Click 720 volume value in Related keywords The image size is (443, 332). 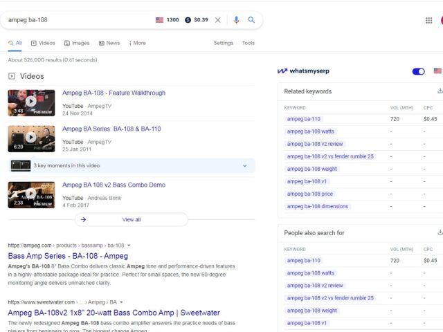[395, 119]
